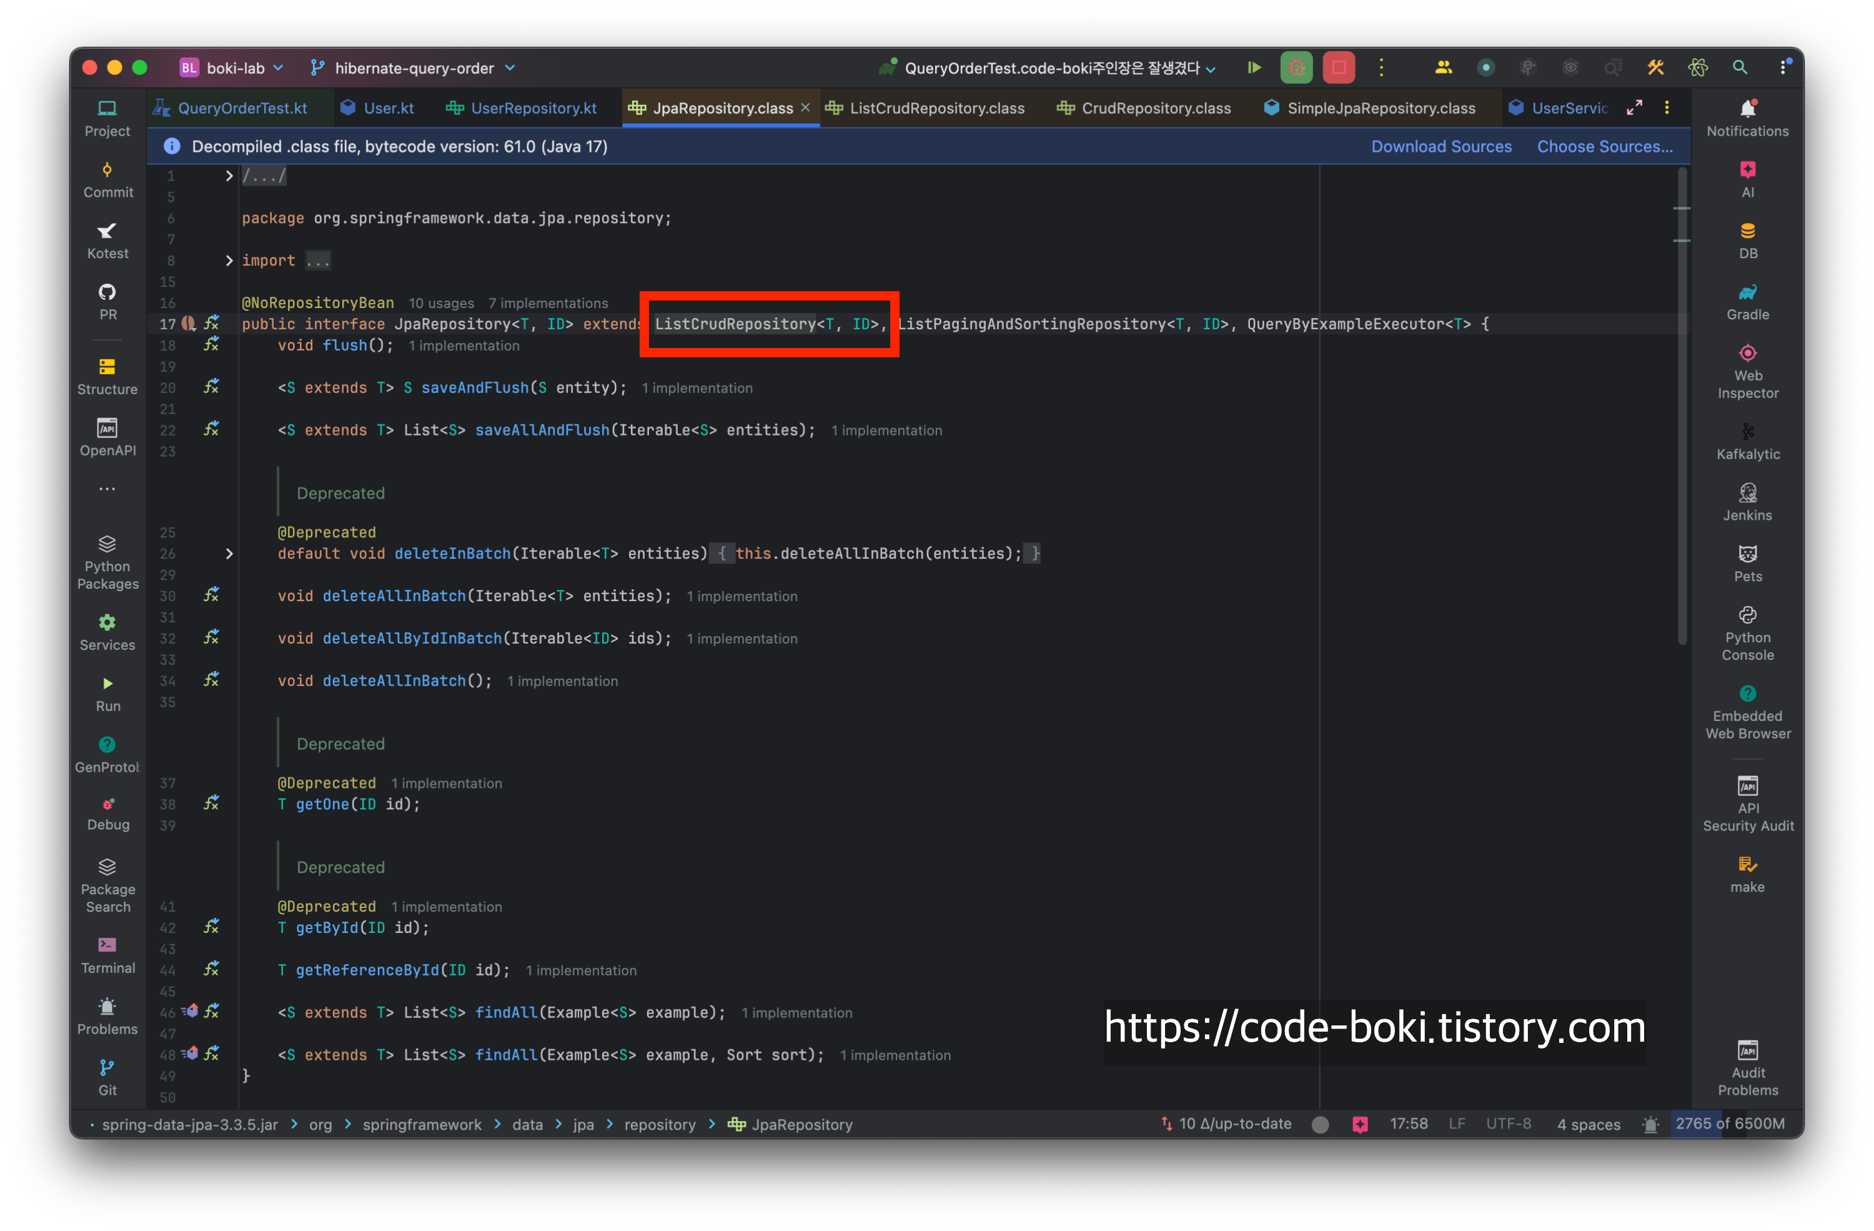Image resolution: width=1874 pixels, height=1231 pixels.
Task: Open the Jenkins panel
Action: pyautogui.click(x=1747, y=502)
